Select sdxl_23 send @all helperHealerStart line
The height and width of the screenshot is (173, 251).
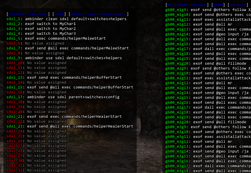coord(70,126)
